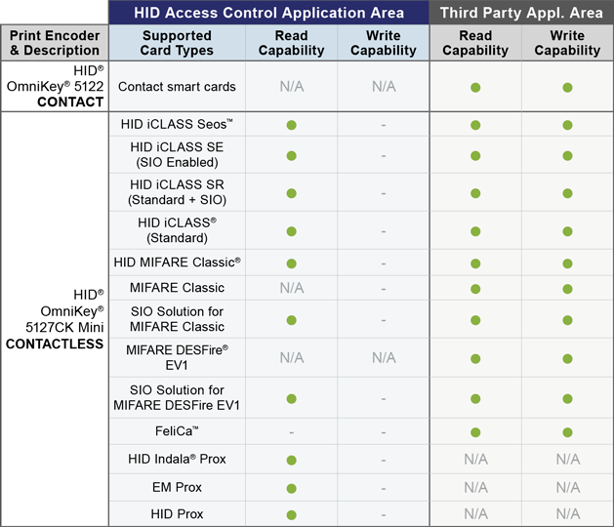Select the HID iCLASS SE (SIO Enabled) cell
Image resolution: width=614 pixels, height=527 pixels.
pyautogui.click(x=177, y=154)
